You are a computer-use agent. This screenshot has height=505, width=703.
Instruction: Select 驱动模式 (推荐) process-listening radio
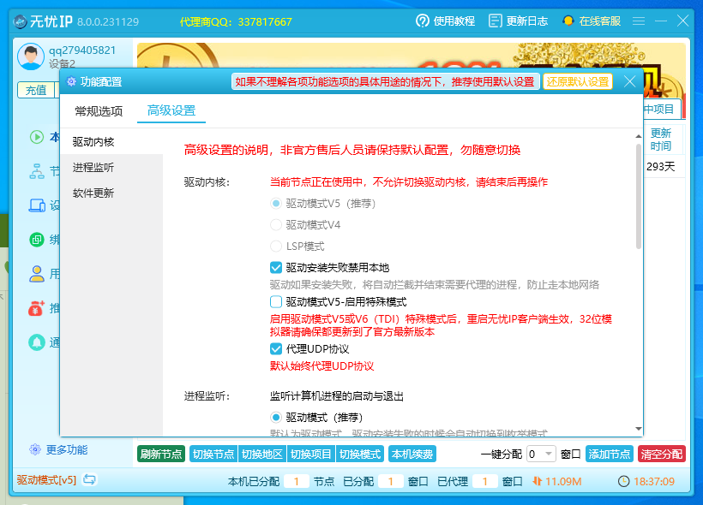(x=276, y=417)
